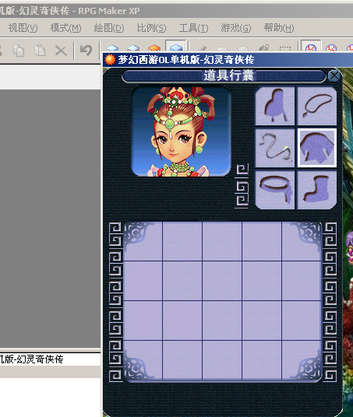Select the helmet equipment slot

tap(275, 106)
